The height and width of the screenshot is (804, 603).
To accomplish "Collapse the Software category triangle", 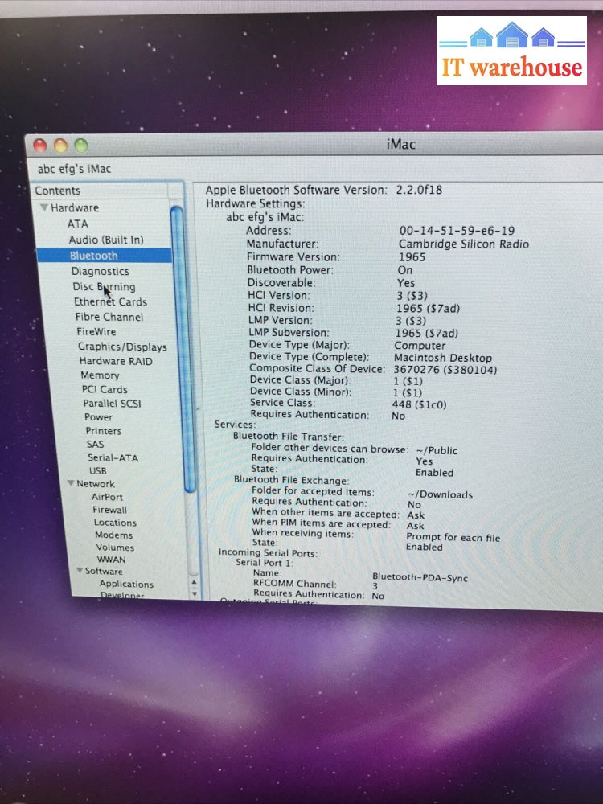I will pos(80,572).
